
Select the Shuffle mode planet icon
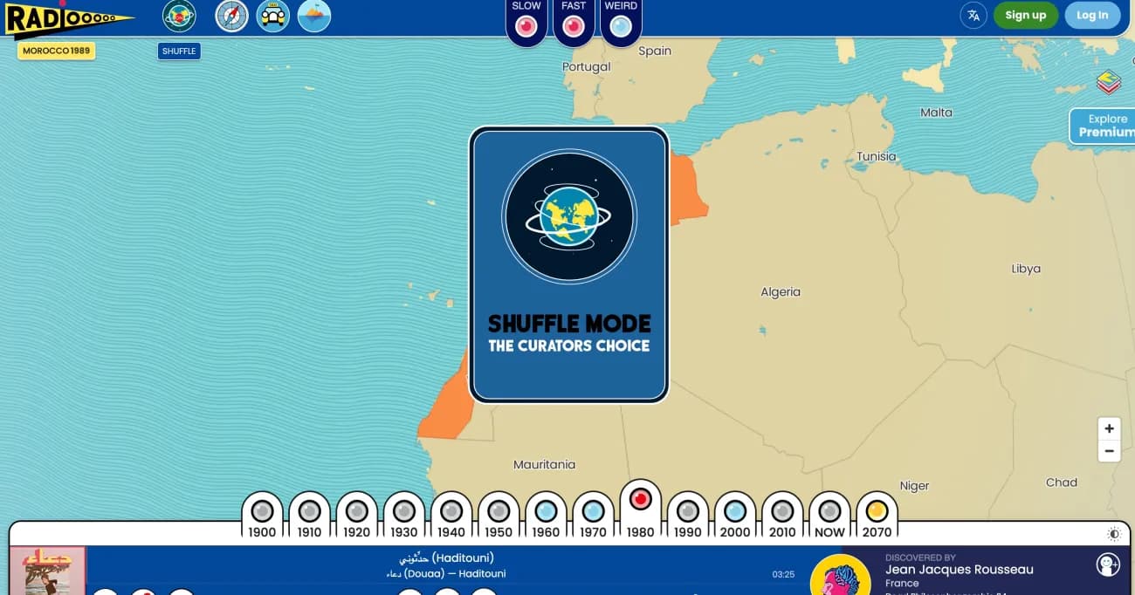pyautogui.click(x=179, y=16)
